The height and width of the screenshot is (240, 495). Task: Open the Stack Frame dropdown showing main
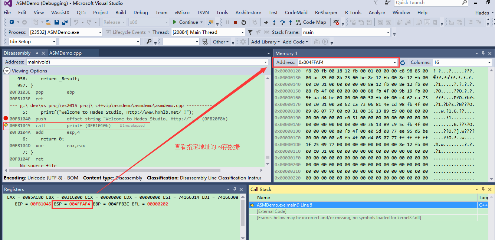(x=388, y=32)
